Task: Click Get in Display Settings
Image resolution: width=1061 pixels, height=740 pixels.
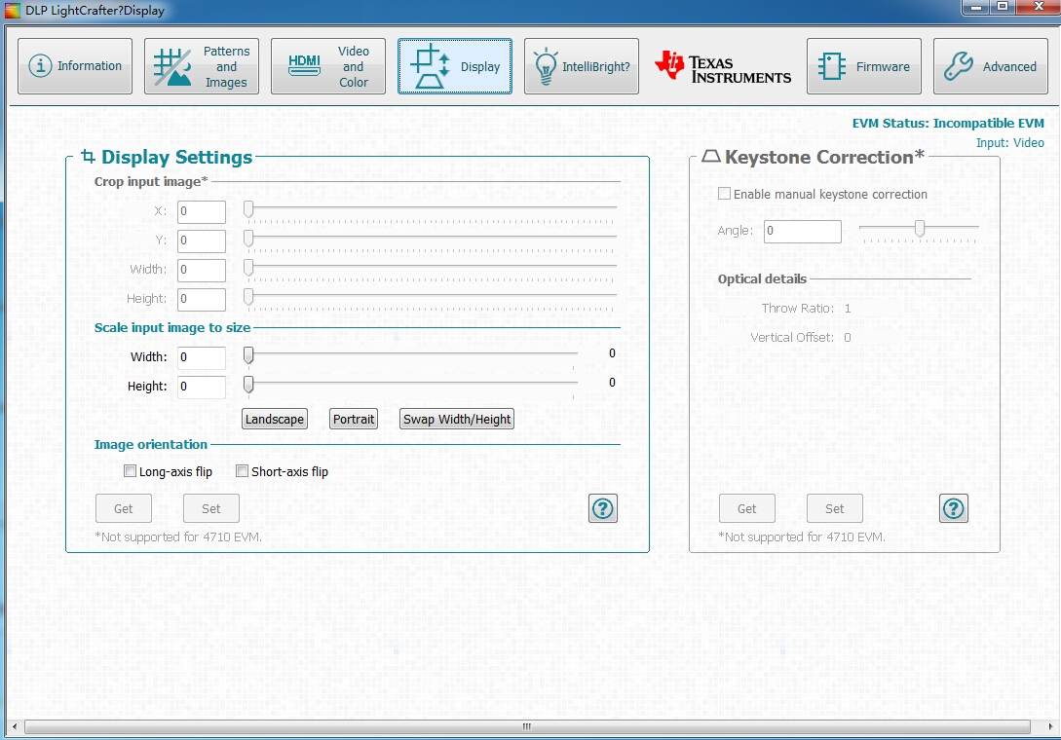Action: tap(123, 508)
